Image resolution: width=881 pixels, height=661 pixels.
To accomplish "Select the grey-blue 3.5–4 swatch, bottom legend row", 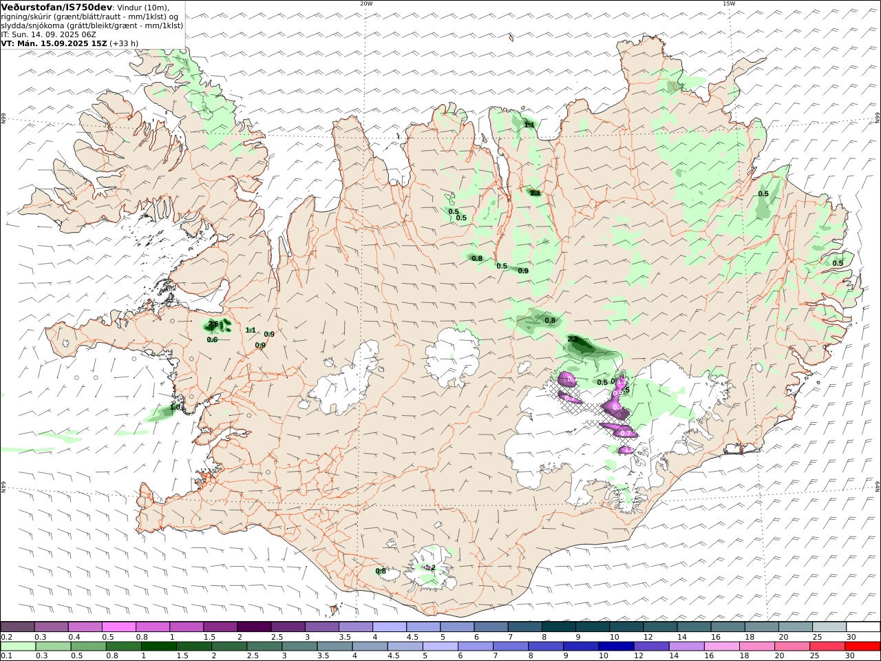I will click(x=334, y=647).
